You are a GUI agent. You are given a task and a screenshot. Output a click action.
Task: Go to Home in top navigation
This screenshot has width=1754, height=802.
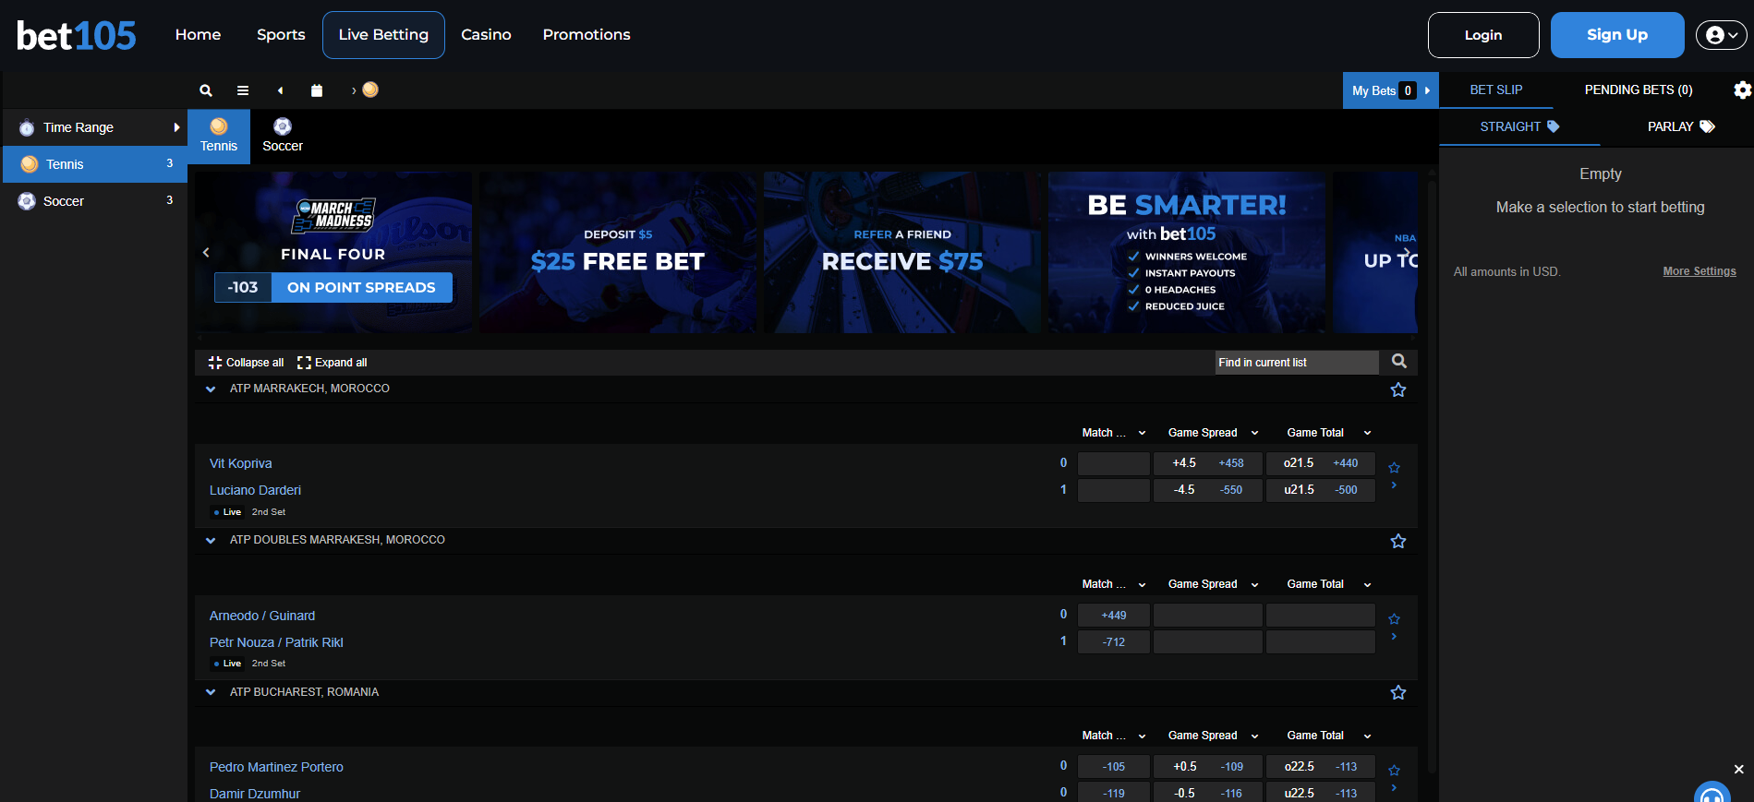tap(199, 35)
